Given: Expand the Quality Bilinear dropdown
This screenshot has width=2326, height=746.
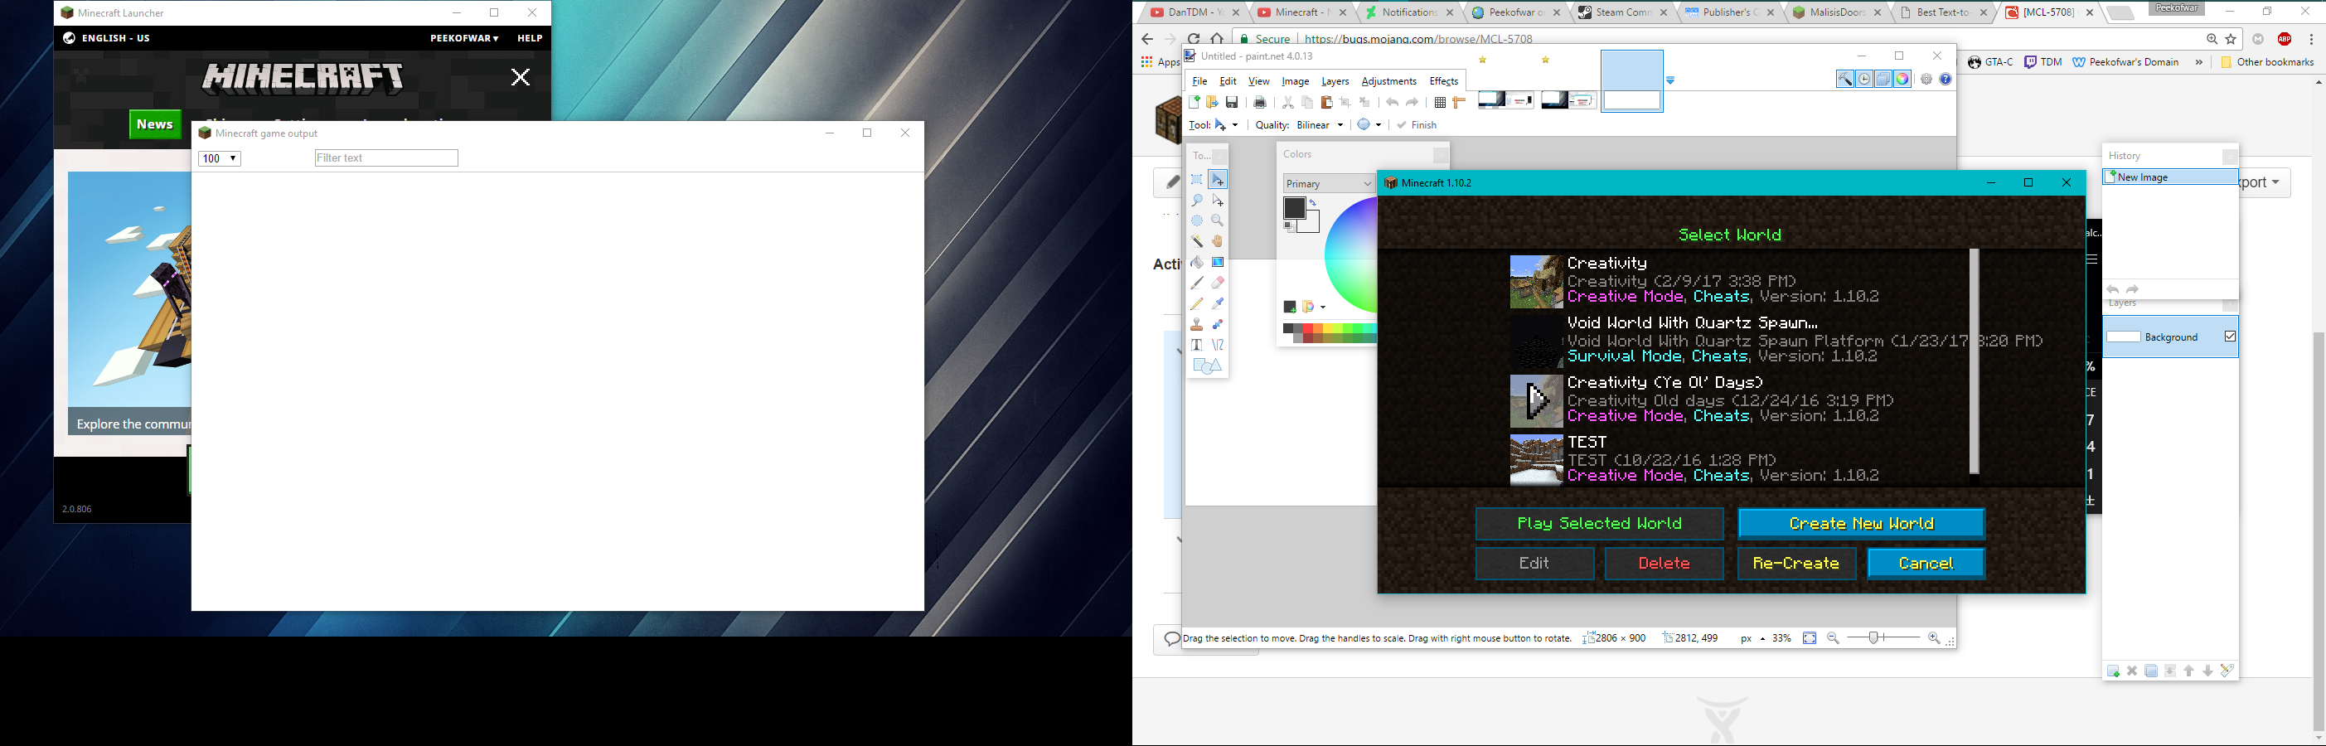Looking at the screenshot, I should coord(1319,124).
